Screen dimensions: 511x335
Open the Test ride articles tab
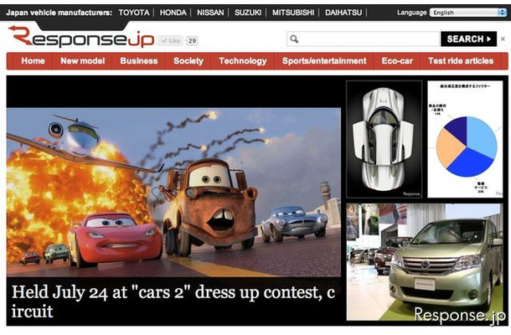point(461,61)
